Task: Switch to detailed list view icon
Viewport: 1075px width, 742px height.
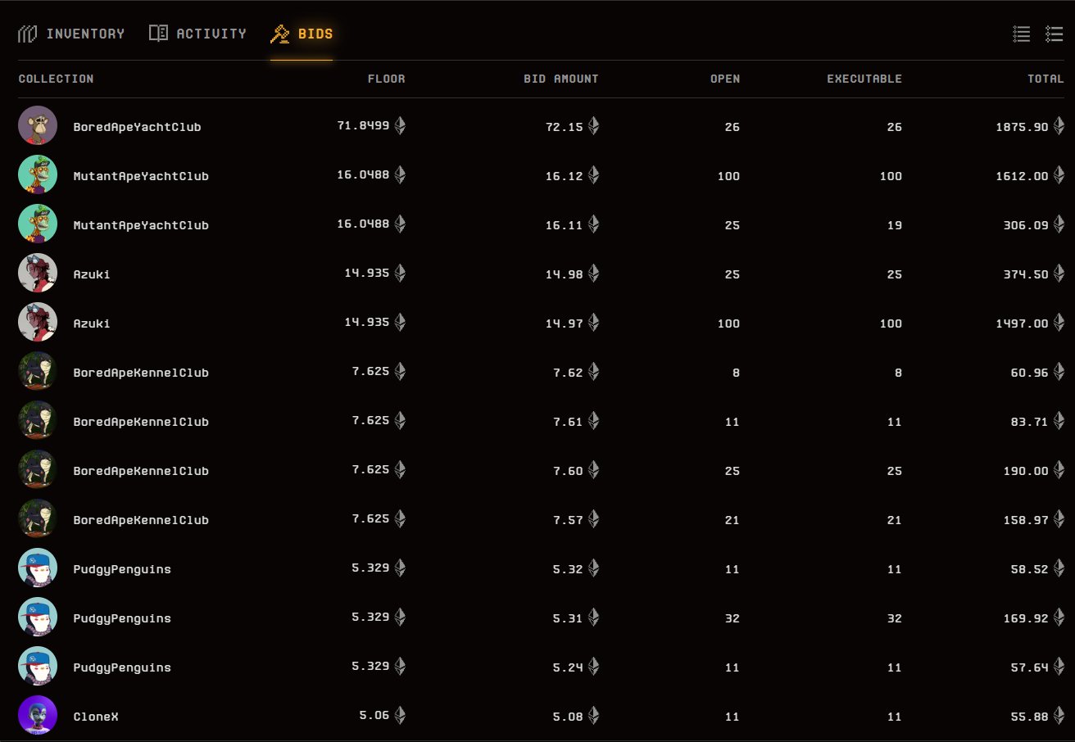Action: (x=1054, y=34)
